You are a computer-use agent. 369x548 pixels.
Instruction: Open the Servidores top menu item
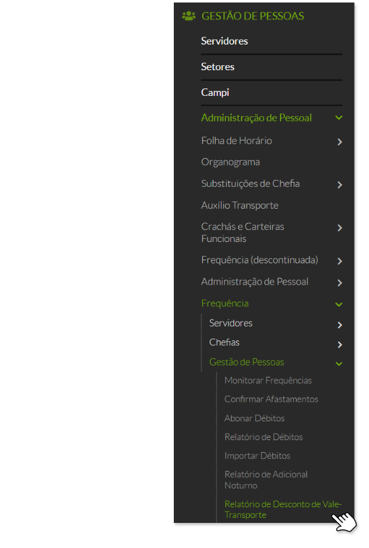point(224,41)
